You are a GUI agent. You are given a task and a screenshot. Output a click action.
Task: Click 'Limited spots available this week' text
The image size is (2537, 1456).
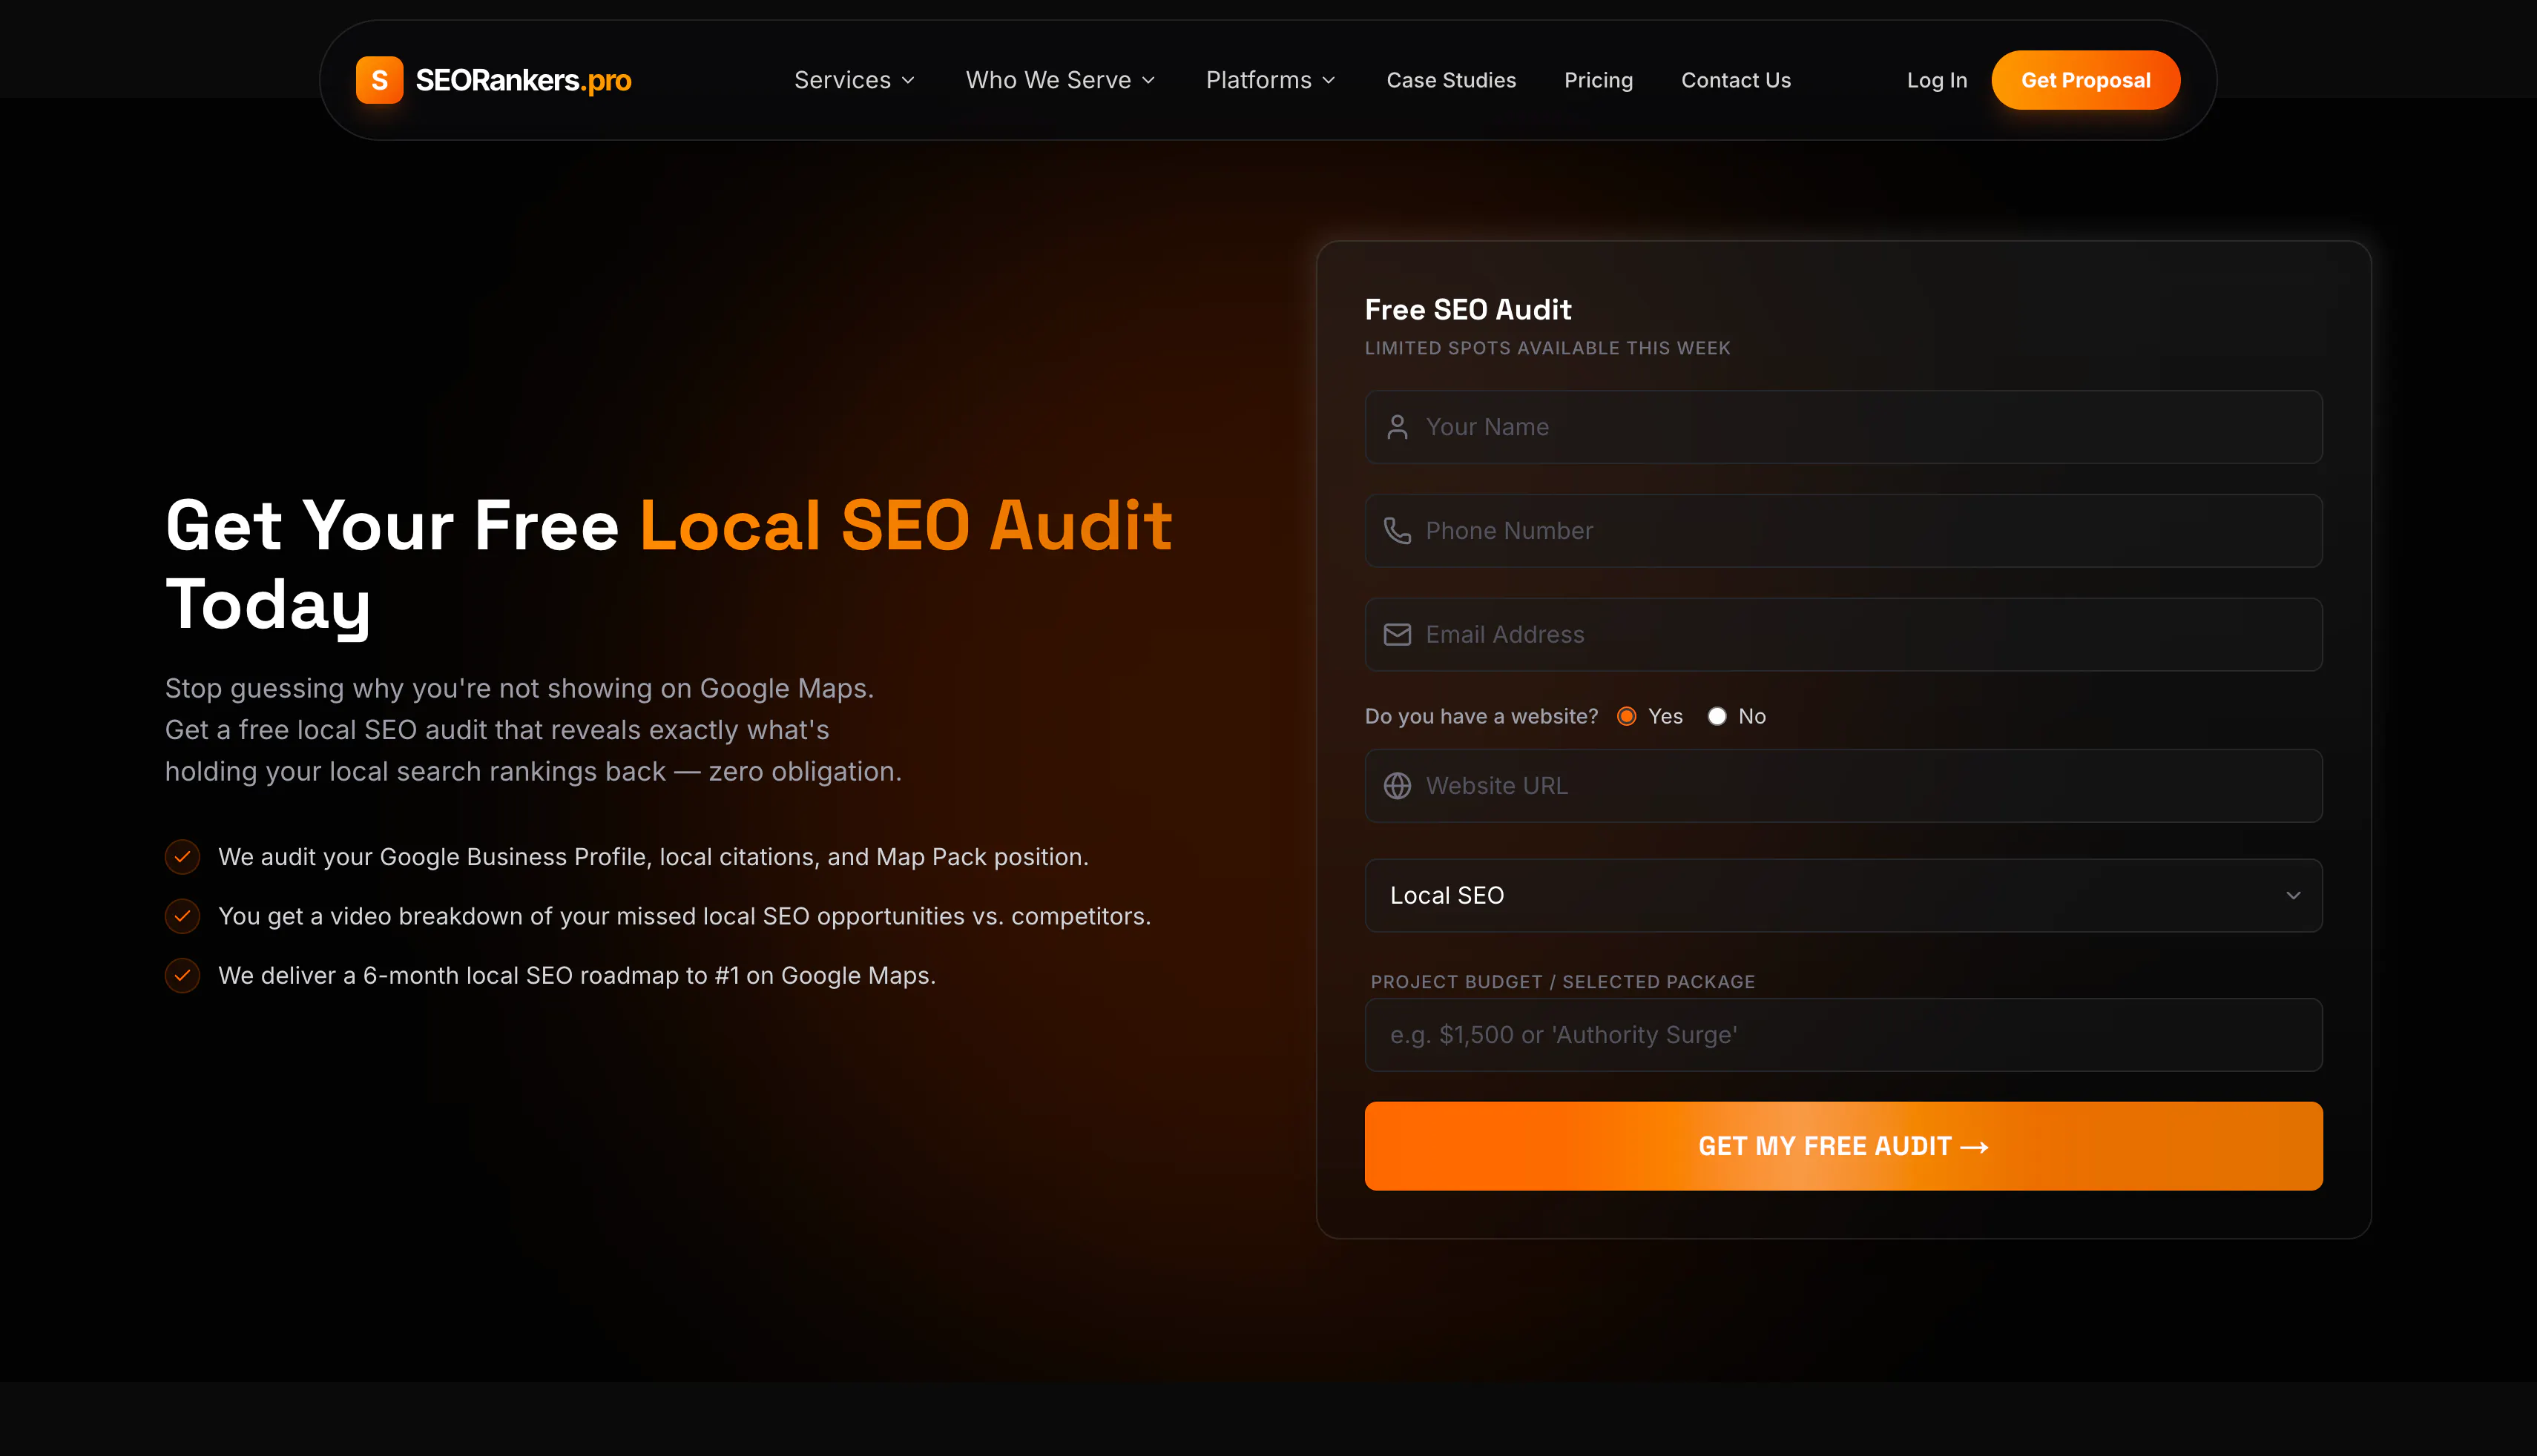[x=1547, y=348]
